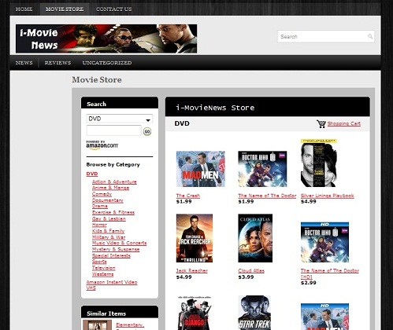Click the Django cover image
The image size is (393, 330).
pyautogui.click(x=195, y=313)
